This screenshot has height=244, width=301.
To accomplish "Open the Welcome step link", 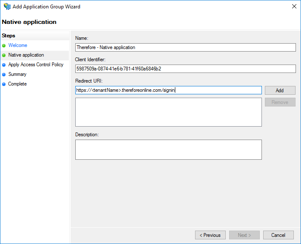I will point(18,45).
